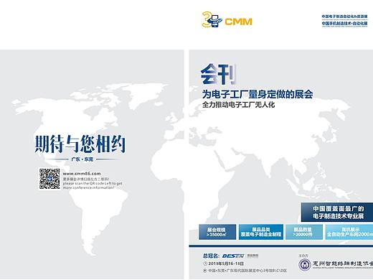
Task: Click the DESTAR sponsor logo
Action: (233, 256)
